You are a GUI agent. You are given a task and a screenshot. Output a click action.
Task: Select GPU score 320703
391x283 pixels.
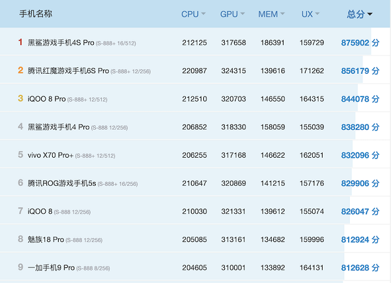tap(234, 99)
